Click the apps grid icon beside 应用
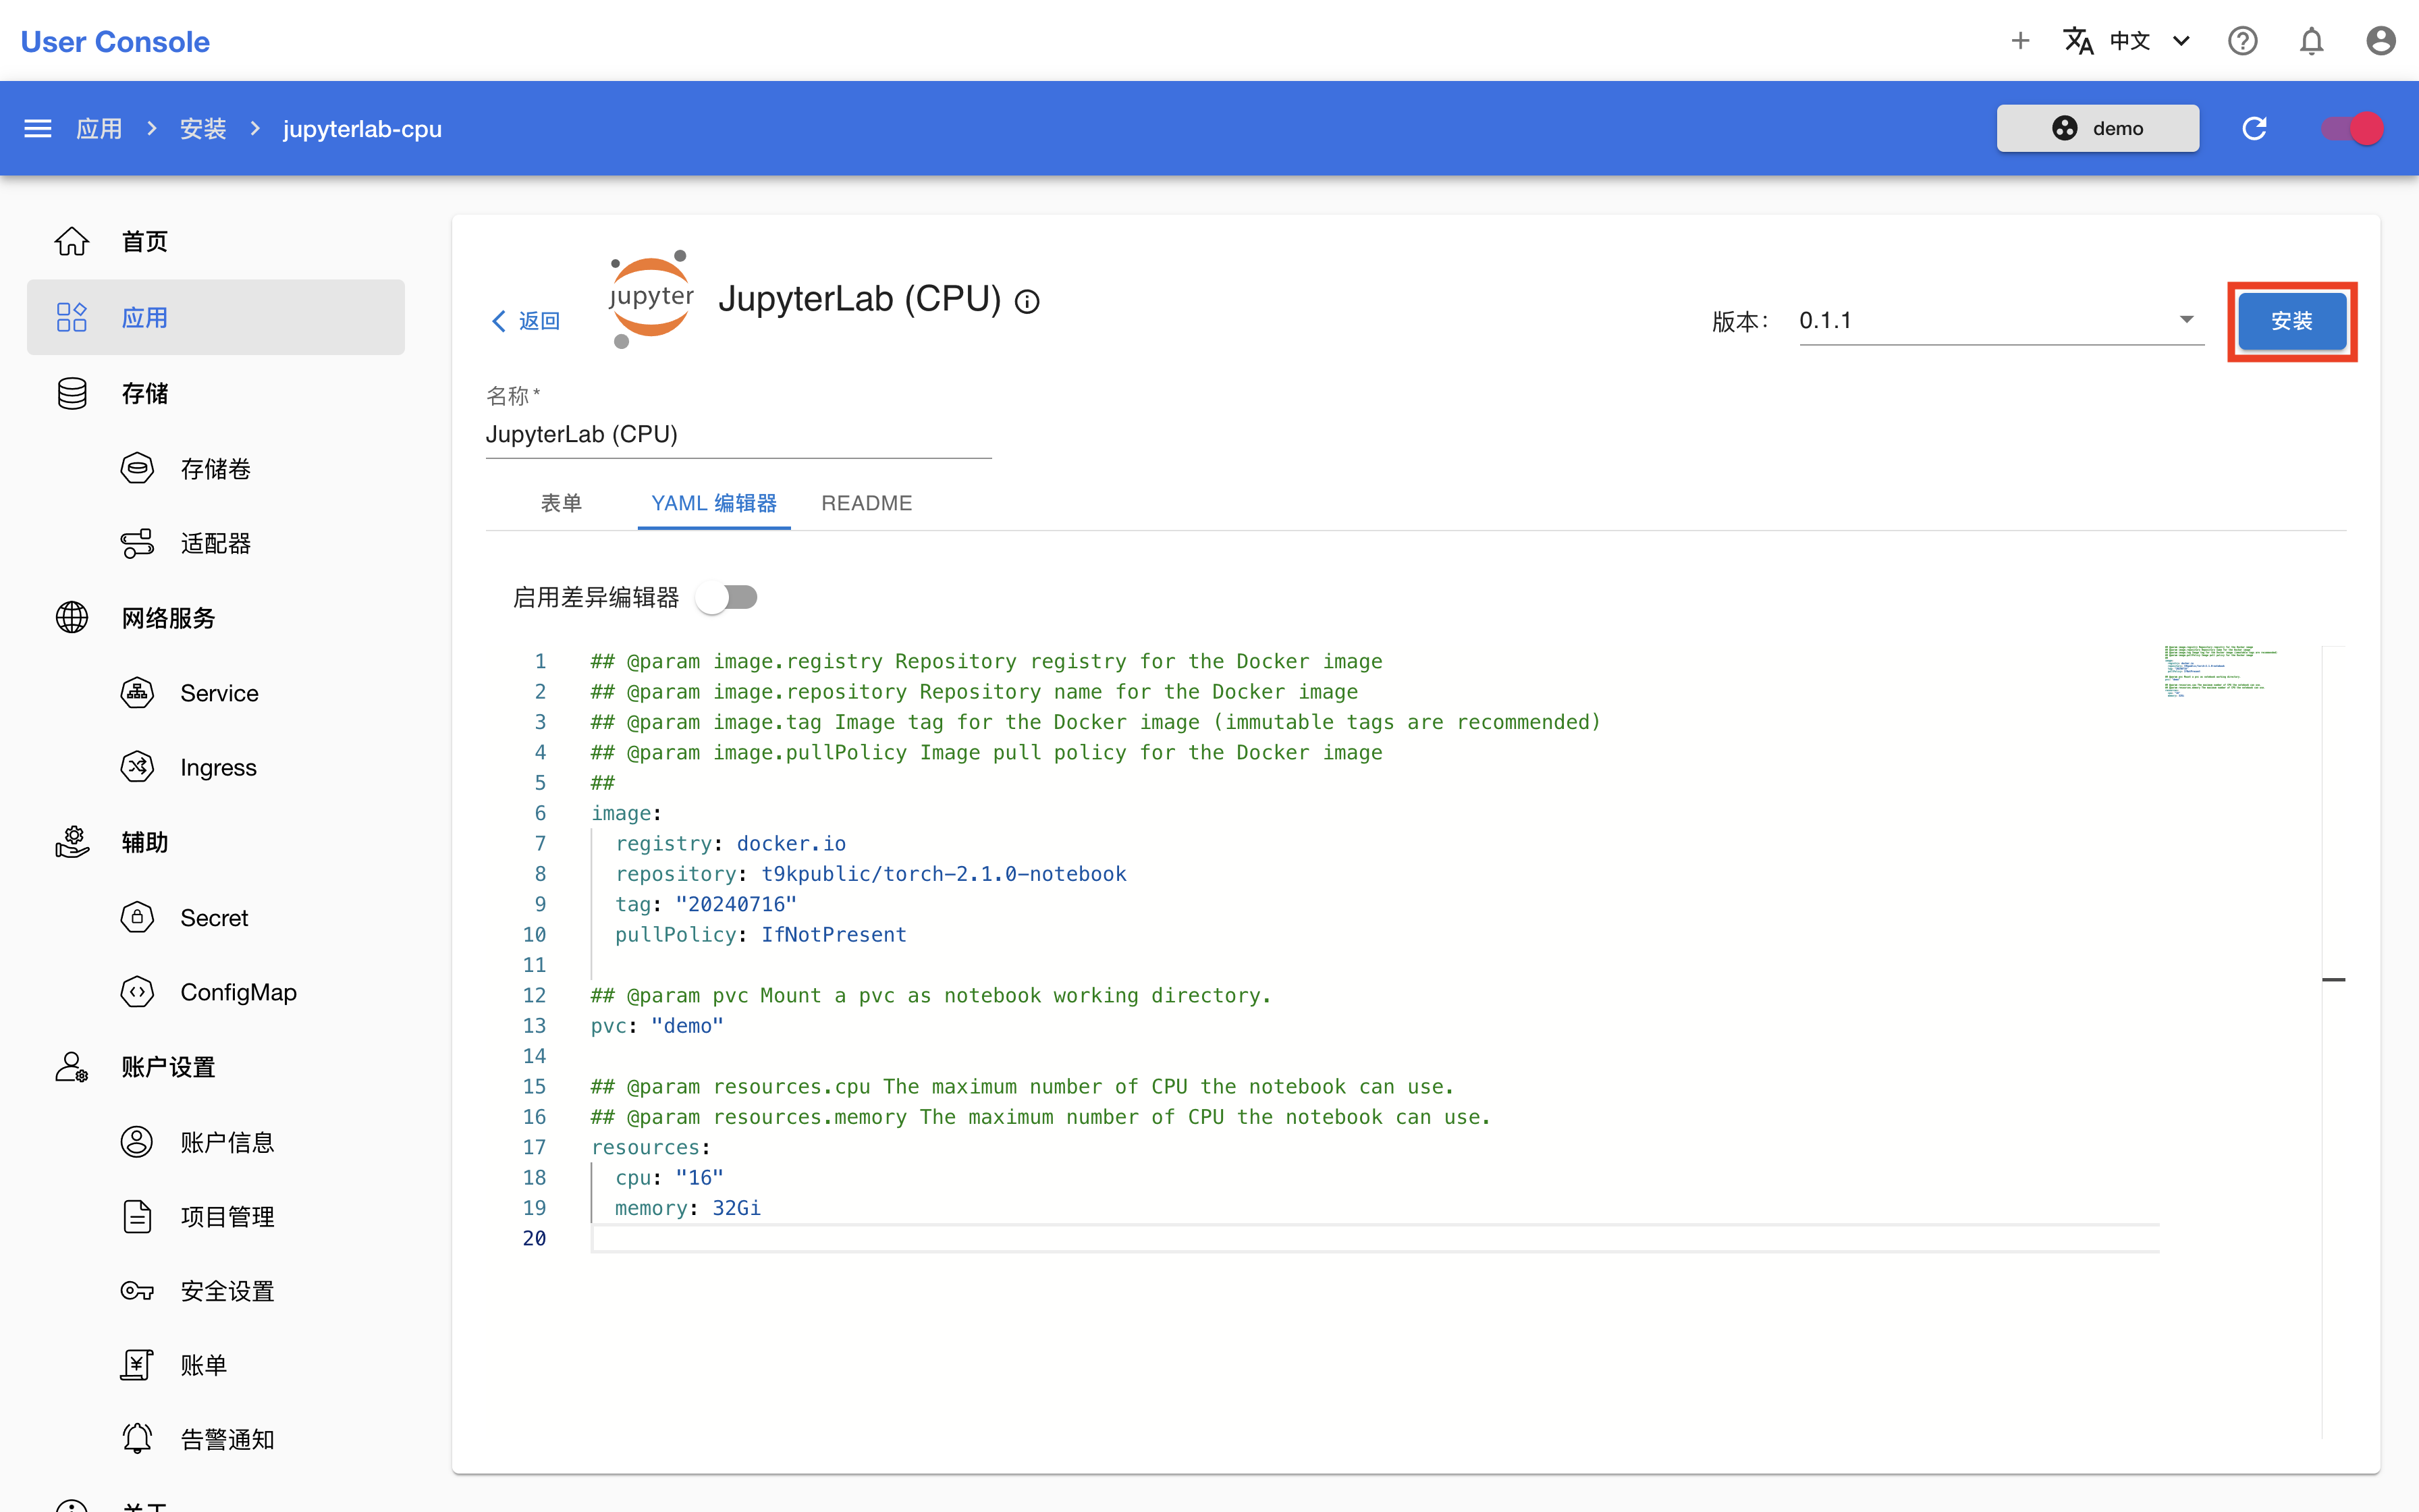 (x=72, y=317)
